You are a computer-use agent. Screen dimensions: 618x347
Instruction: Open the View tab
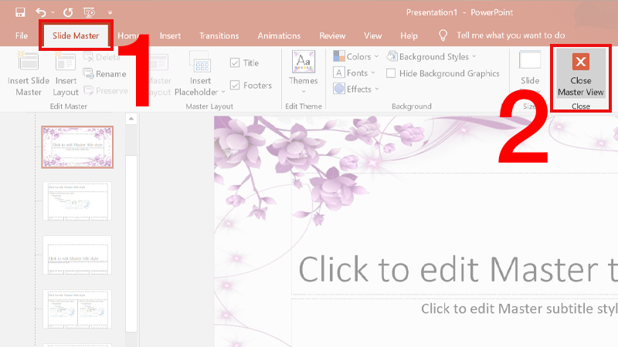click(x=373, y=35)
